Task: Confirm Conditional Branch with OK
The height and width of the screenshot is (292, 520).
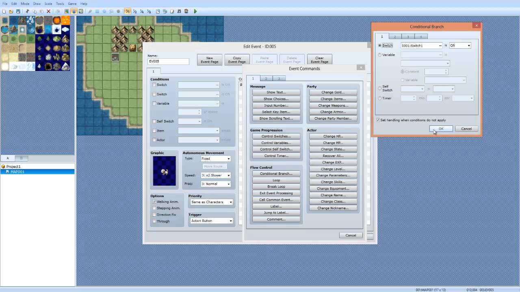Action: tap(441, 129)
